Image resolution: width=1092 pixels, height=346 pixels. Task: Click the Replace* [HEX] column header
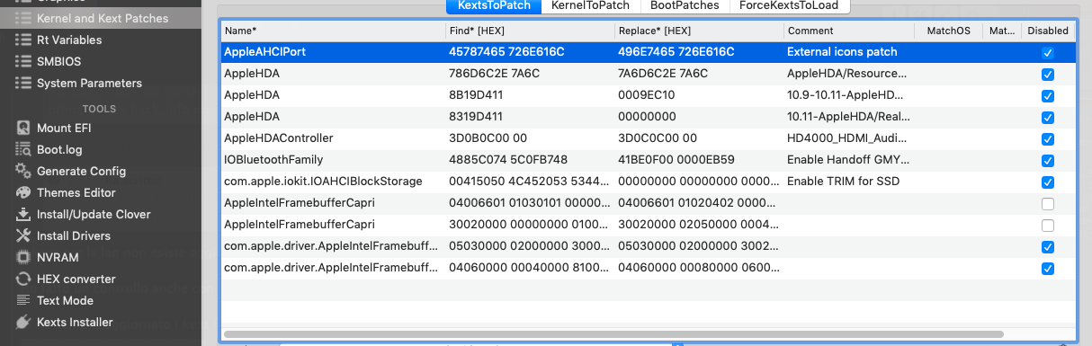tap(699, 31)
